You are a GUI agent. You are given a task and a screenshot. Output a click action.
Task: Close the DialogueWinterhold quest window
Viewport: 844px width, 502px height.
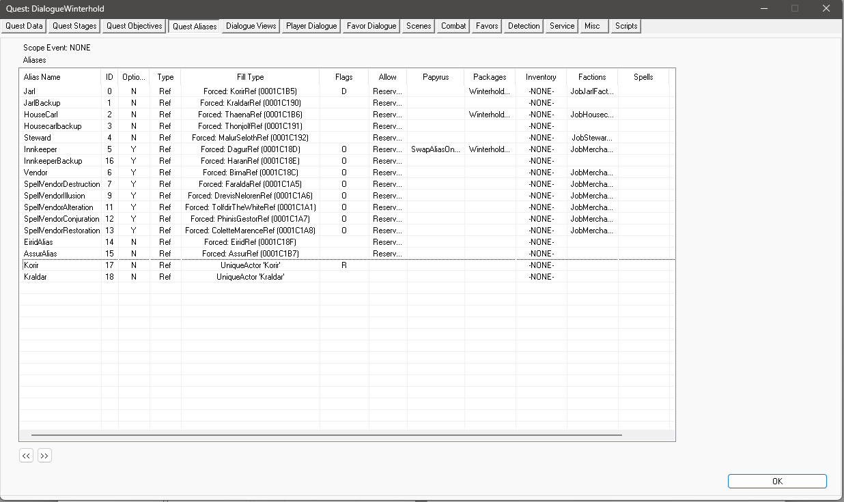(826, 8)
